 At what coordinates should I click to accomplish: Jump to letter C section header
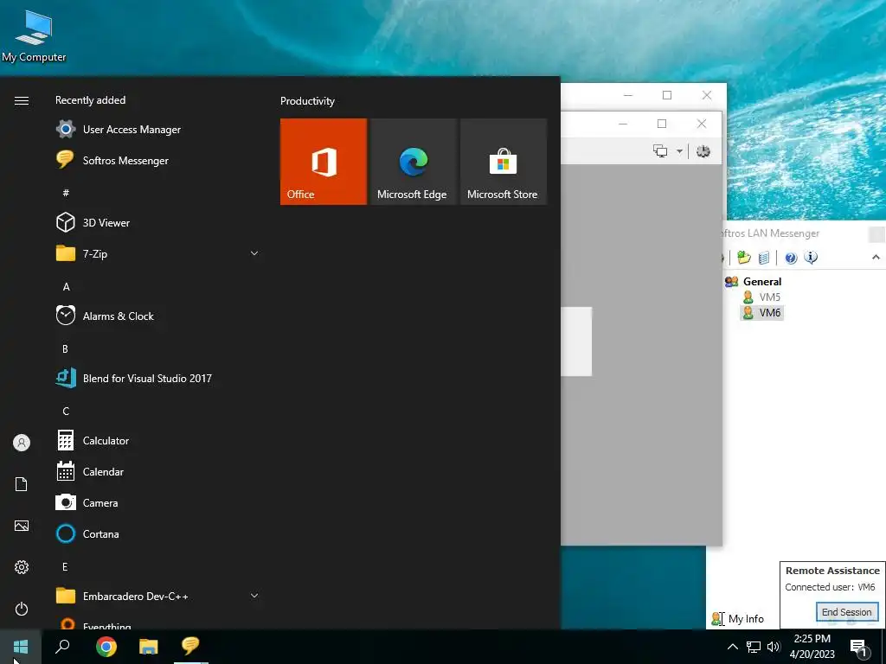[66, 411]
